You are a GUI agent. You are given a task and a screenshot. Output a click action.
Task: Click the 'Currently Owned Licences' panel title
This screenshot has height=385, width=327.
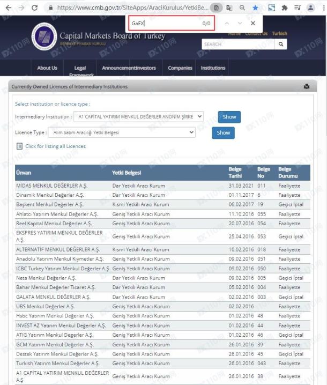pos(70,87)
